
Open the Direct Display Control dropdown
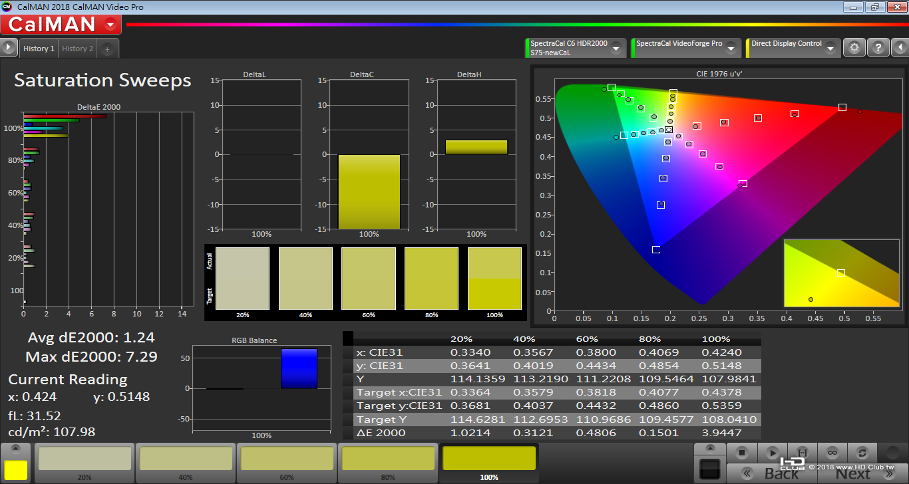pyautogui.click(x=830, y=48)
